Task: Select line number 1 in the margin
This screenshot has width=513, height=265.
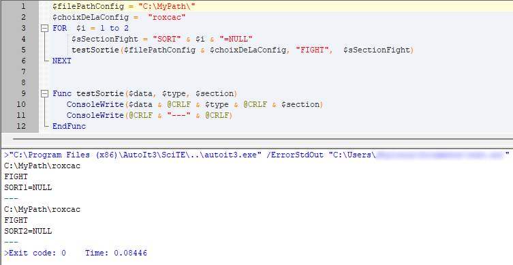Action: point(23,6)
